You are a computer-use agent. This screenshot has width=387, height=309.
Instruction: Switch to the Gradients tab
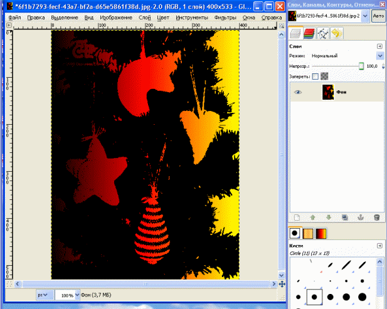pyautogui.click(x=321, y=233)
